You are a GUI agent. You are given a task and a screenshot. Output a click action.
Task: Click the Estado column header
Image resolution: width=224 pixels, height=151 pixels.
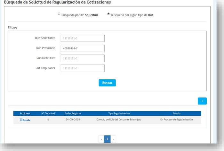pyautogui.click(x=177, y=113)
